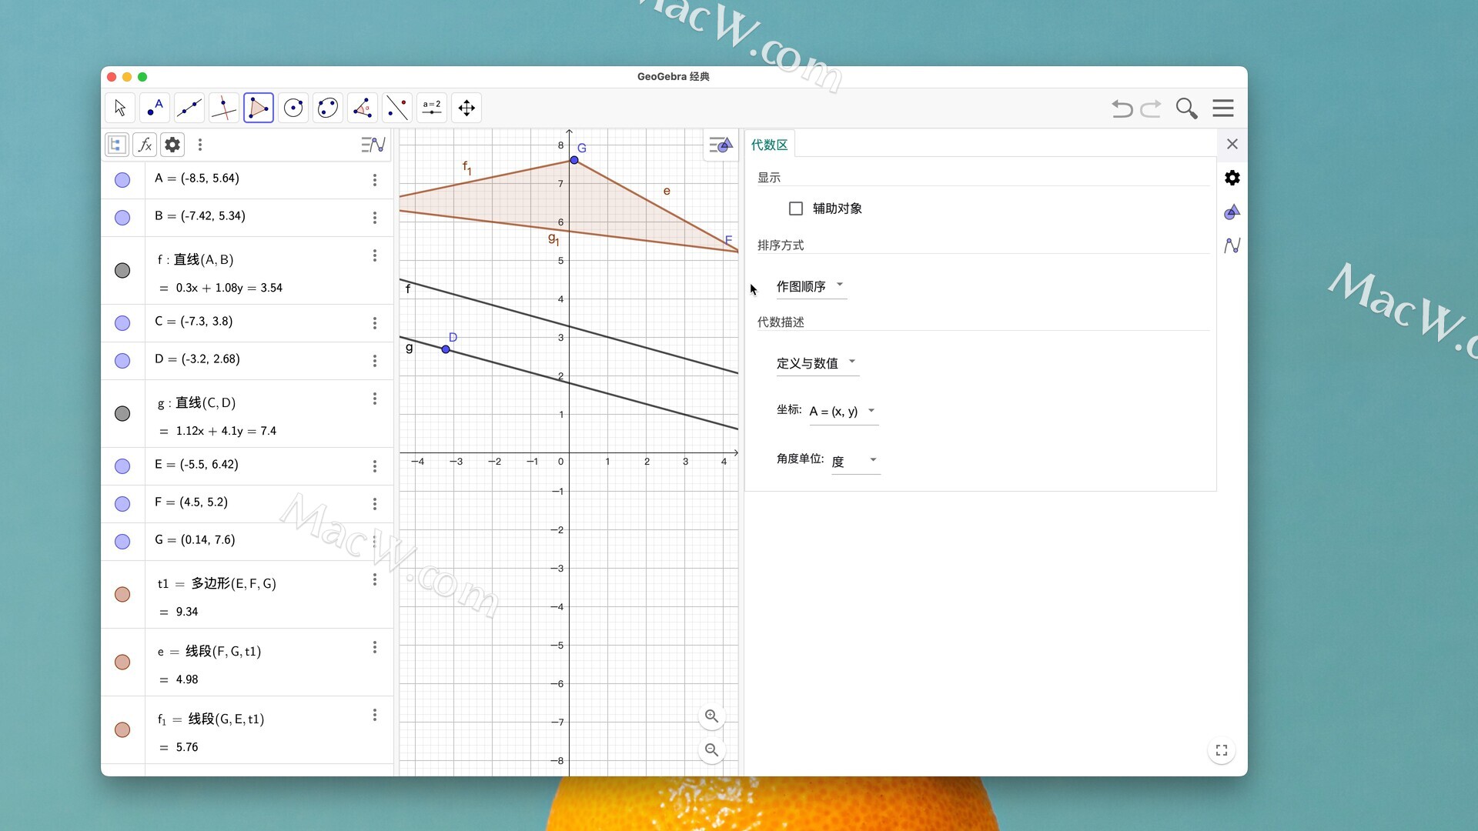The width and height of the screenshot is (1478, 831).
Task: Open the 作图顺序 sort dropdown
Action: [x=811, y=286]
